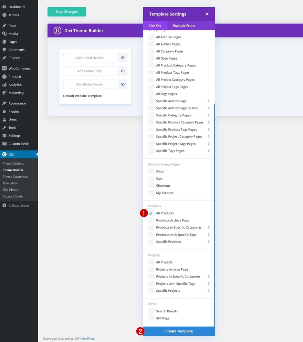Expand Products in Specific Categories arrow
Viewport: 303px width, 342px height.
[x=209, y=228]
